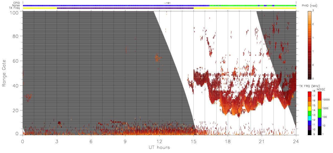Click the 100 tick on Range Gate axis
This screenshot has width=333, height=153.
14,12
